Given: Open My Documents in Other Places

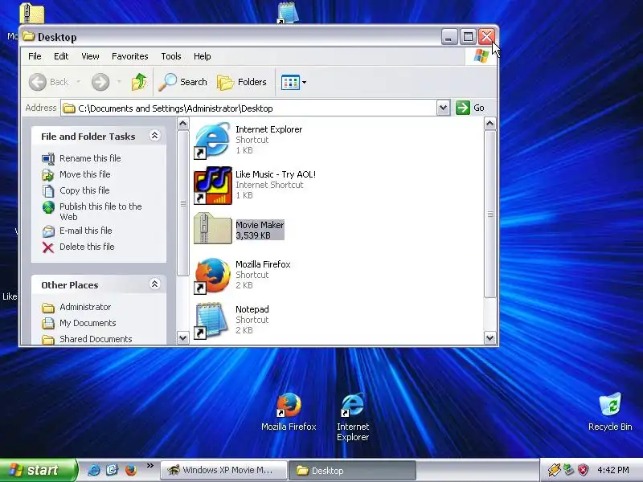Looking at the screenshot, I should point(88,323).
